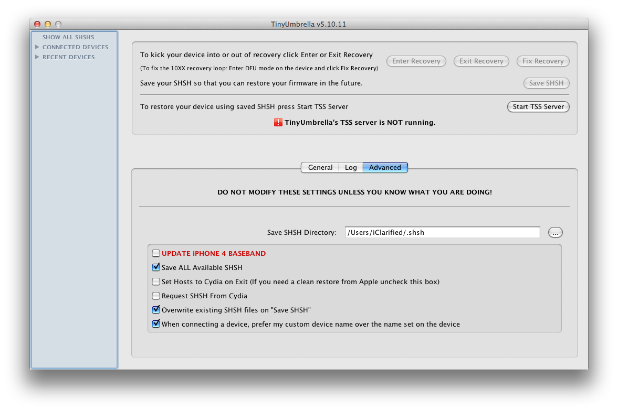
Task: Select SHOW ALL SHSHS in sidebar
Action: coord(68,37)
